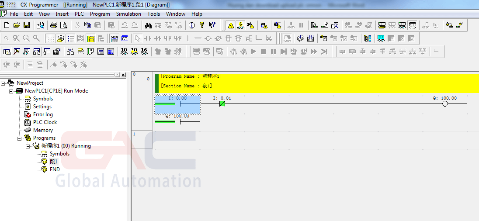Screen dimensions: 479x221
Task: Toggle PLC monitoring lightning button
Action: pos(241,25)
